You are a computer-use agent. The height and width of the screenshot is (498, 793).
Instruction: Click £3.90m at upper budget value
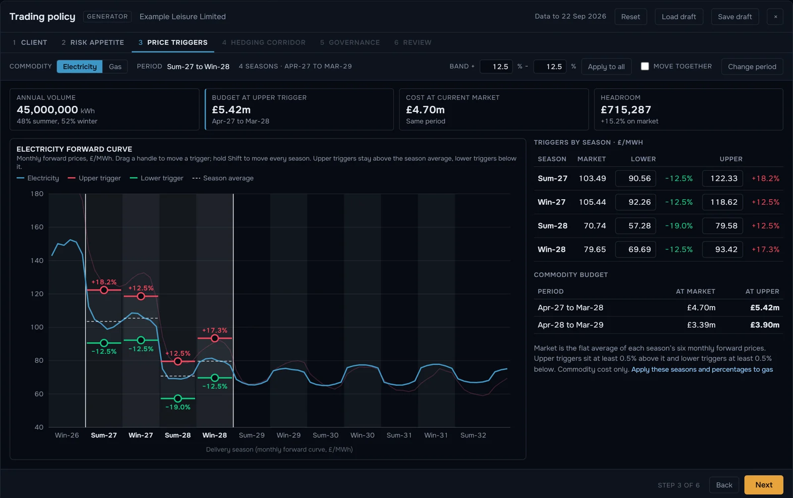click(765, 325)
